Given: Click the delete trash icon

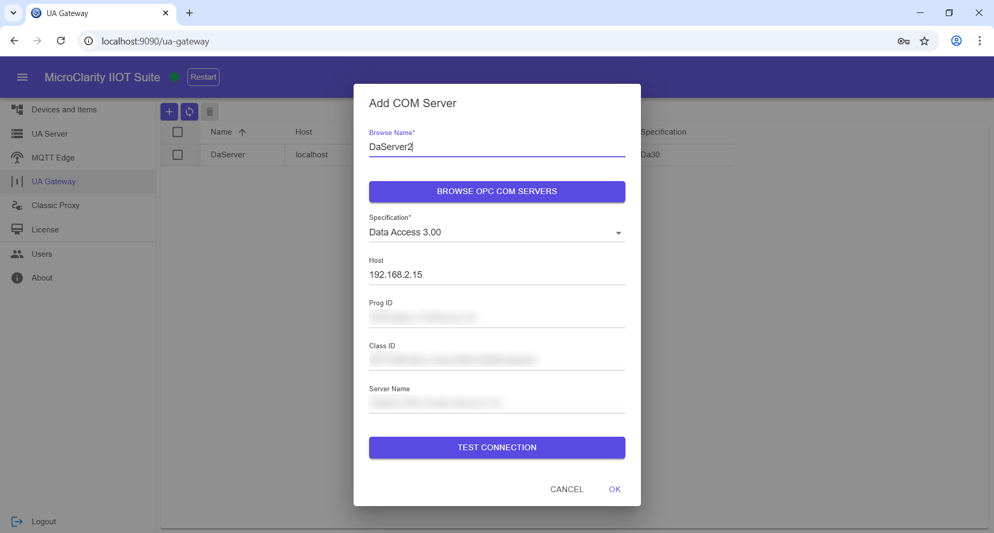Looking at the screenshot, I should pyautogui.click(x=210, y=112).
